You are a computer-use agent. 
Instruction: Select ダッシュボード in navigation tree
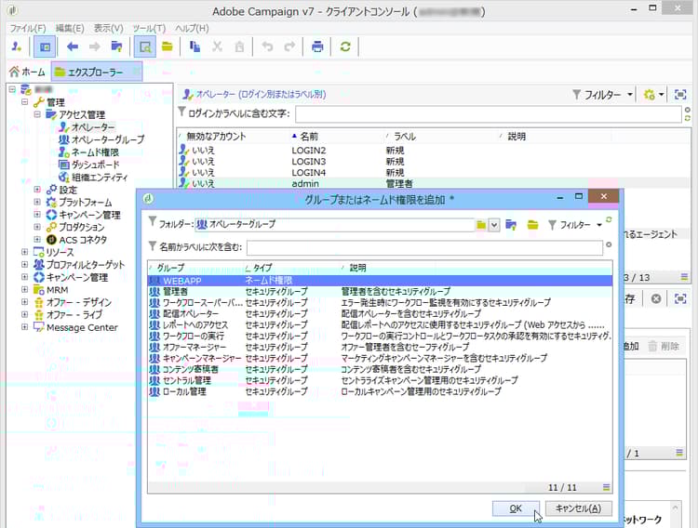coord(95,165)
